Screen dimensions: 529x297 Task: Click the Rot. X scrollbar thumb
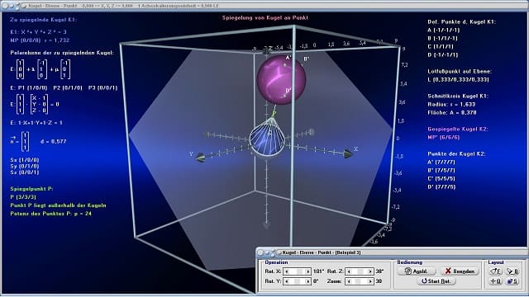[x=299, y=271]
